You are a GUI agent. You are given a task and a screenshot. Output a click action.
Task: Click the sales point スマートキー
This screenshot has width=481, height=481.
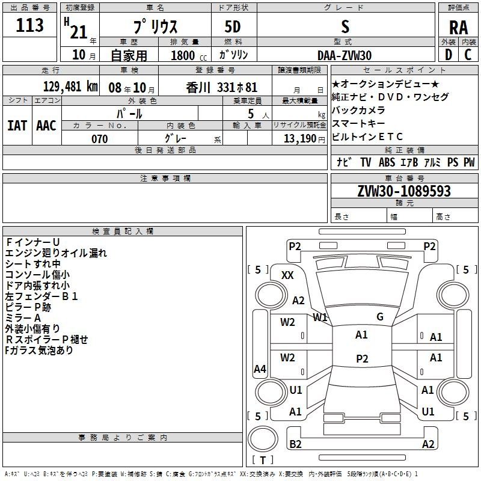[358, 123]
